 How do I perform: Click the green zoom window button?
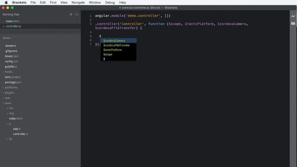point(12,8)
